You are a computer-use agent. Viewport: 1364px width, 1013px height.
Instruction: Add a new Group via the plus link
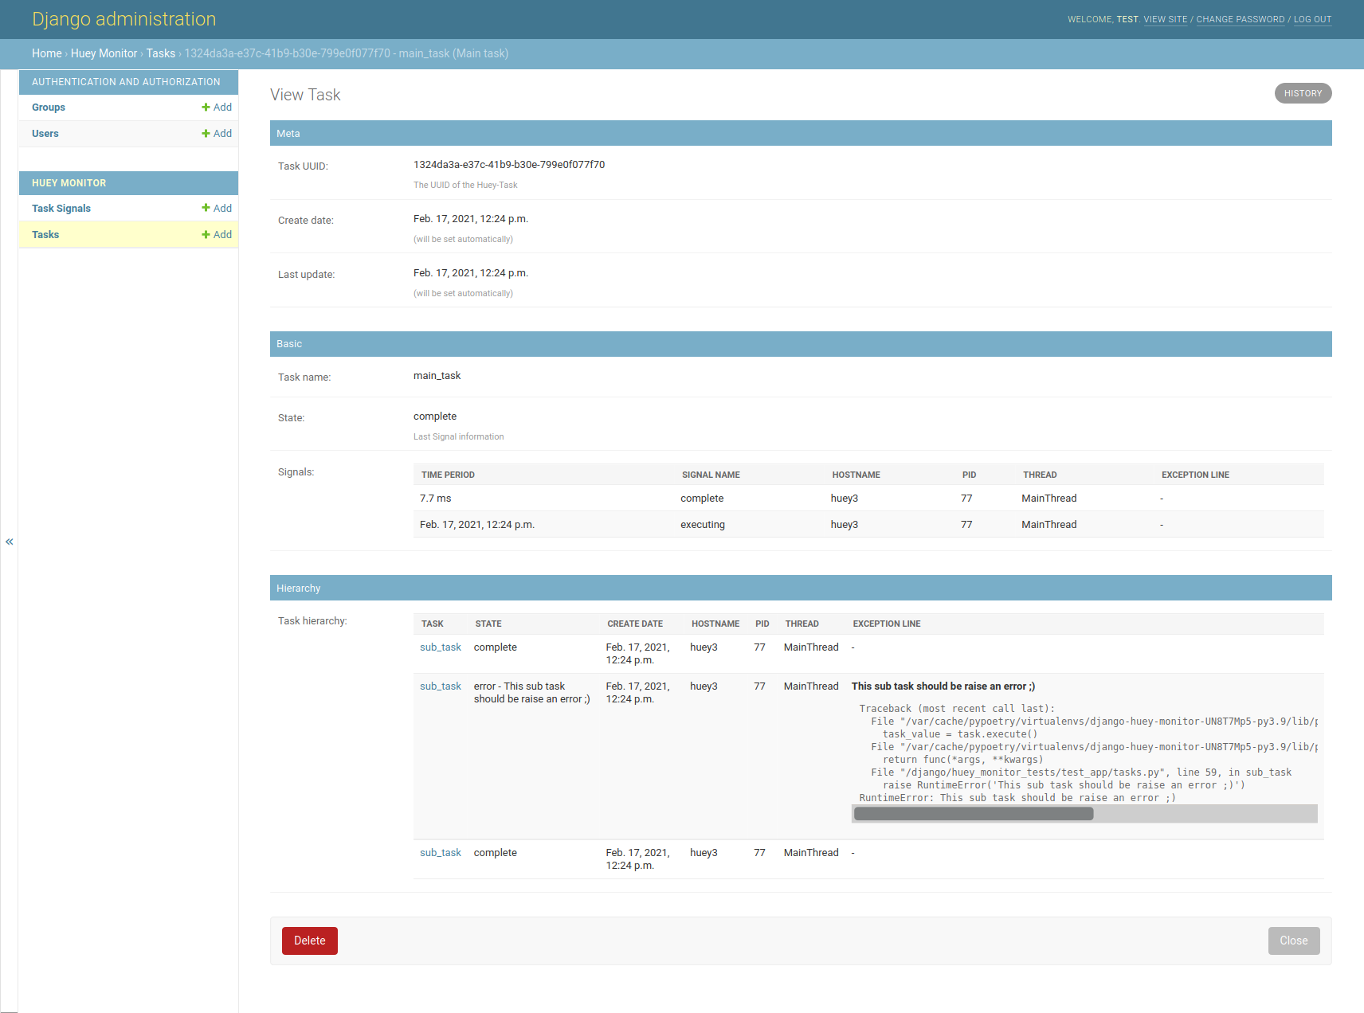click(x=217, y=108)
